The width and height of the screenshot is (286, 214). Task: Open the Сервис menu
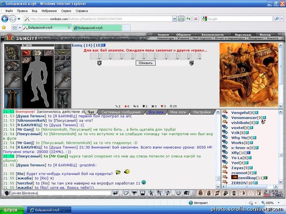pyautogui.click(x=66, y=11)
